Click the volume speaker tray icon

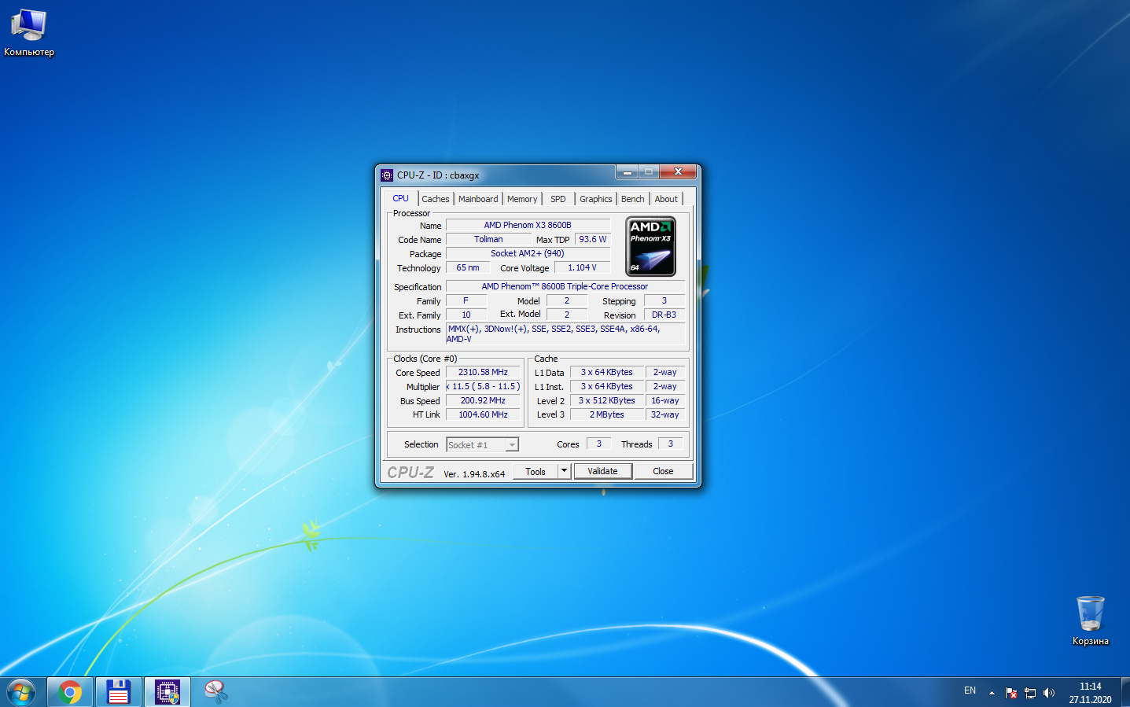pos(1048,693)
